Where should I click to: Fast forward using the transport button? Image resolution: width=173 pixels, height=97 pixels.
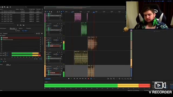click(83, 79)
